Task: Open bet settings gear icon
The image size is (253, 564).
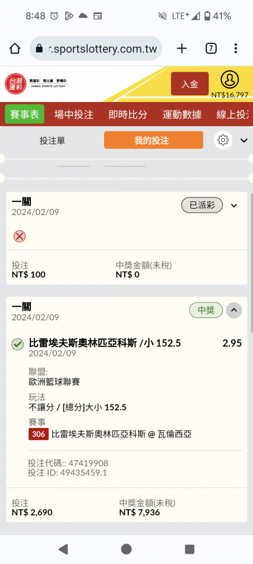Action: coord(223,140)
